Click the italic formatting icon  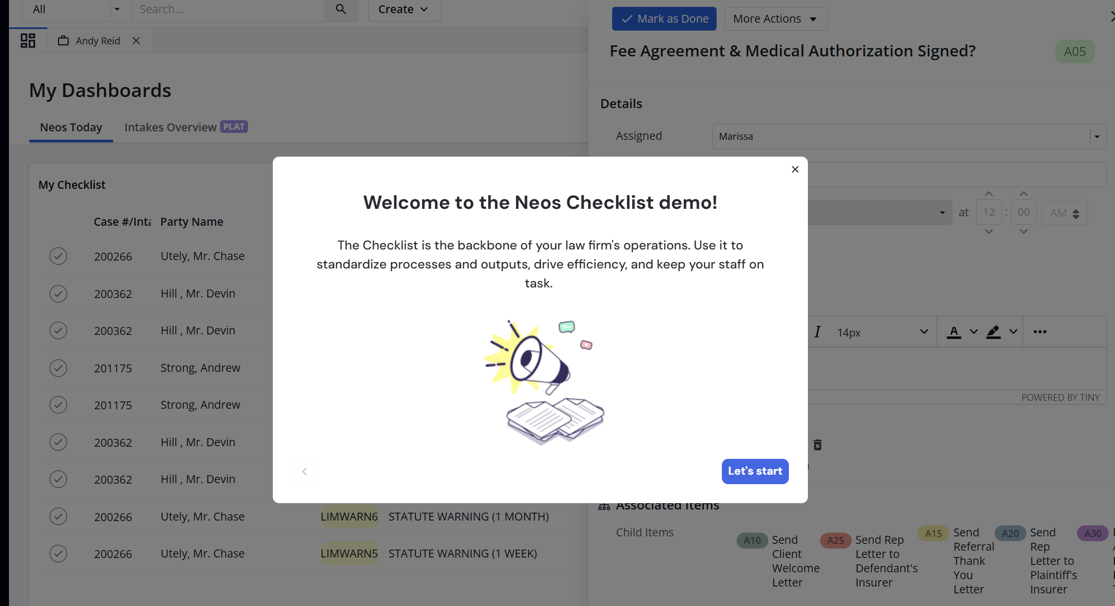(817, 332)
